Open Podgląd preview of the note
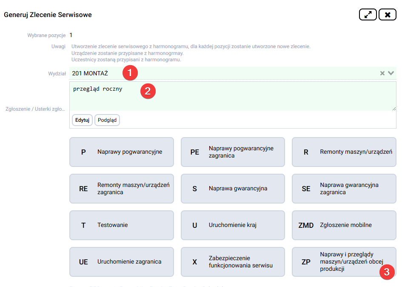 tap(107, 120)
